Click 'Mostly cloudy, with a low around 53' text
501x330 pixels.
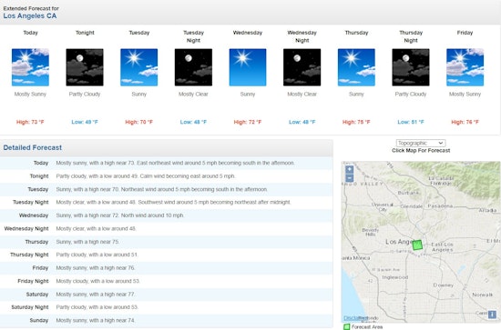click(x=98, y=281)
